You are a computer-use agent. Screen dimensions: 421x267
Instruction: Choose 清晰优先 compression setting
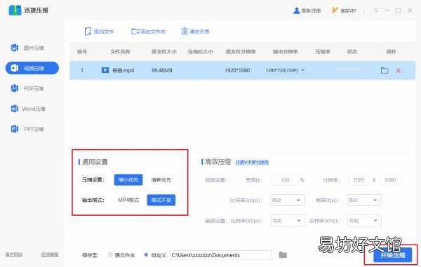tap(161, 179)
